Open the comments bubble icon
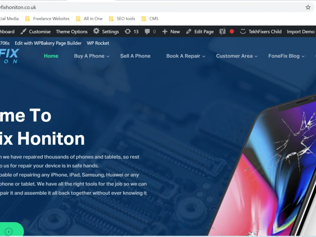316x237 pixels. tap(147, 32)
